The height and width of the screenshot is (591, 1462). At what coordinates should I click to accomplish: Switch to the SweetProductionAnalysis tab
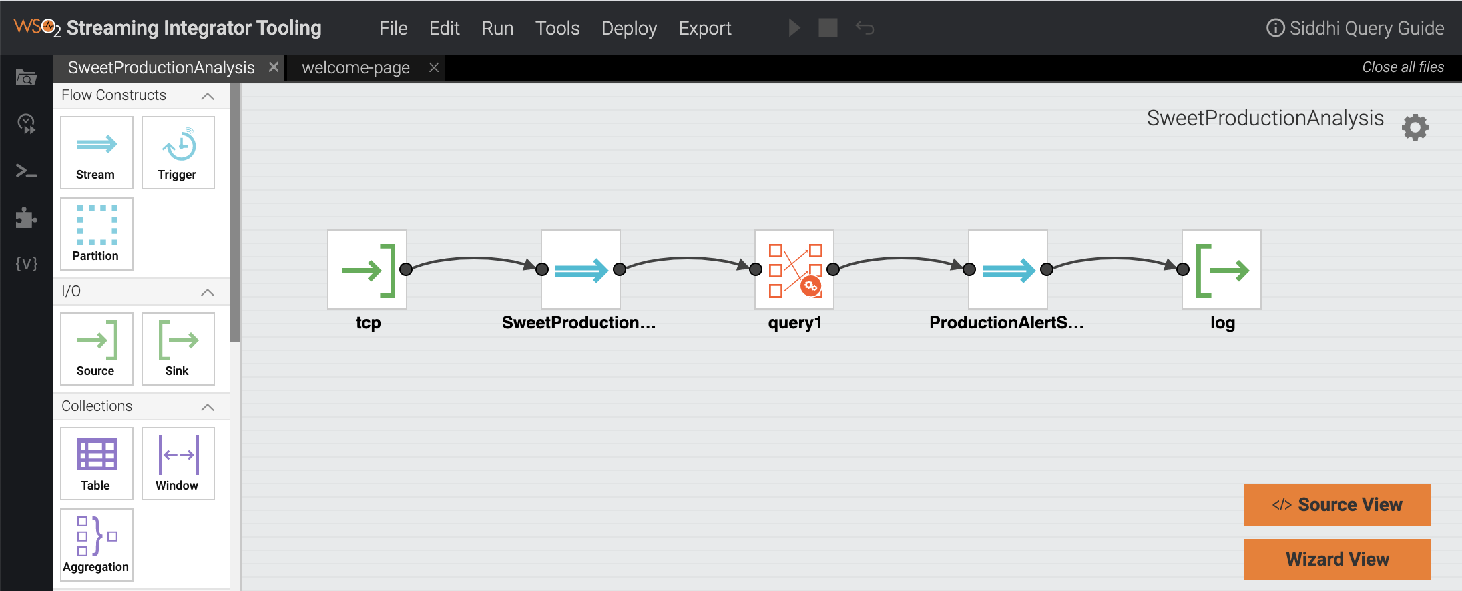(x=162, y=67)
